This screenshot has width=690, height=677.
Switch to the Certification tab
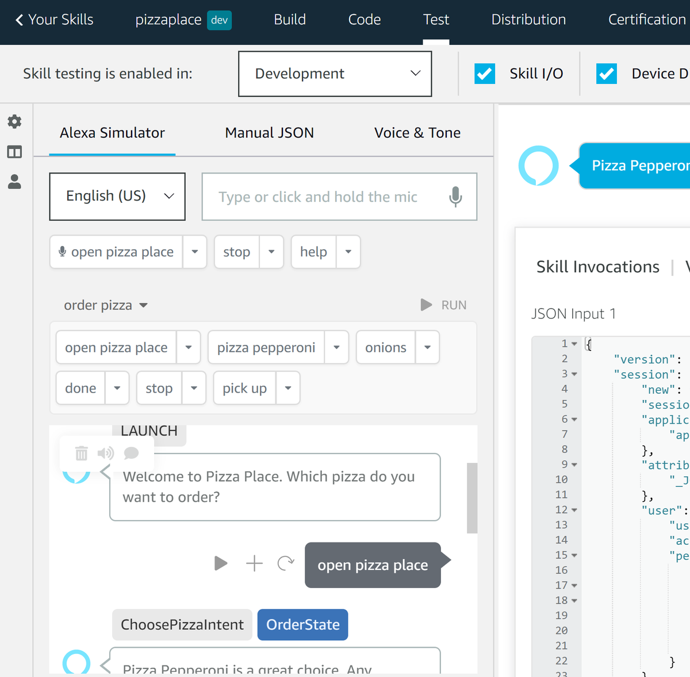(x=647, y=20)
